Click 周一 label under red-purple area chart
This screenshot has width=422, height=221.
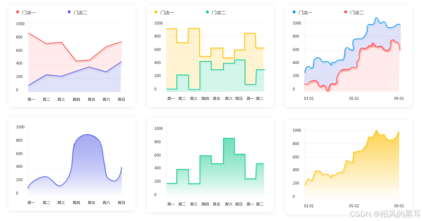coord(31,99)
